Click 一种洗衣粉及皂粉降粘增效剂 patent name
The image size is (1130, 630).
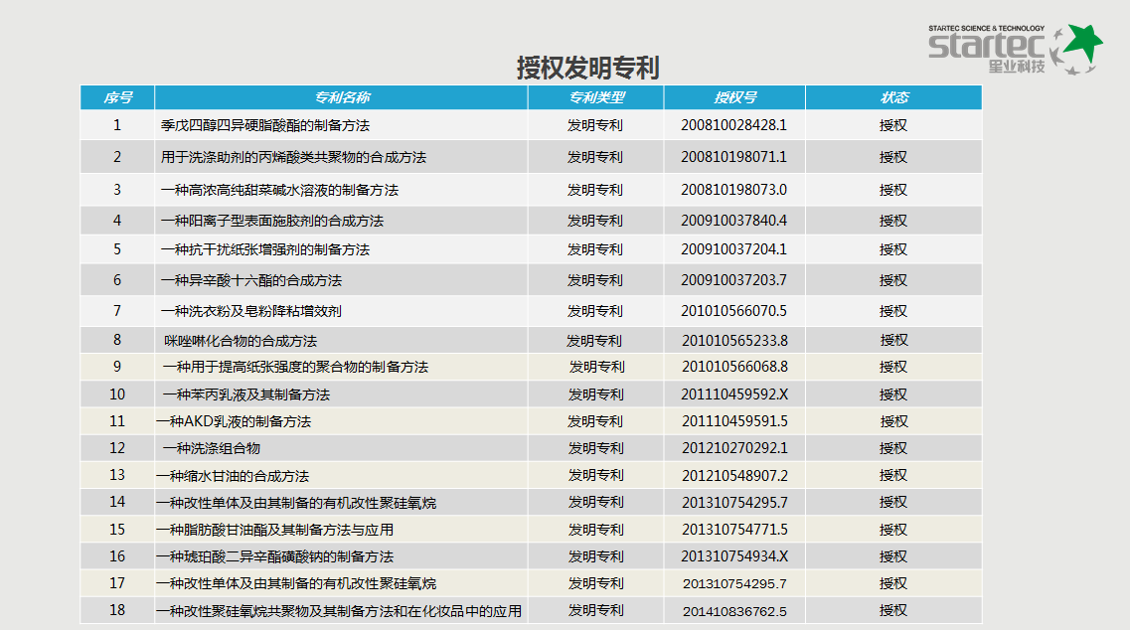251,311
